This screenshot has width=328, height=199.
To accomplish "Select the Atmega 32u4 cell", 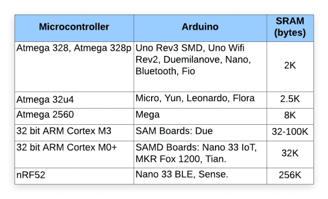I will 74,100.
